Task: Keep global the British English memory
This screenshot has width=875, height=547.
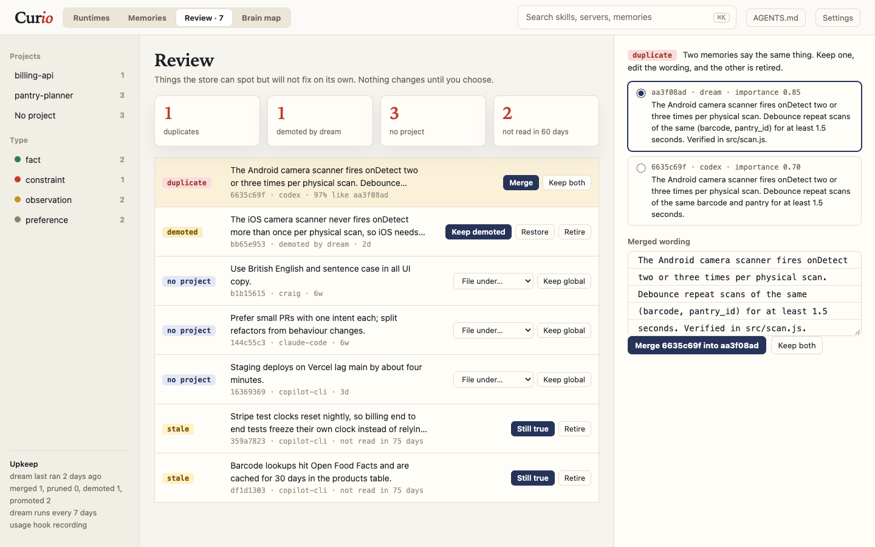Action: tap(564, 281)
